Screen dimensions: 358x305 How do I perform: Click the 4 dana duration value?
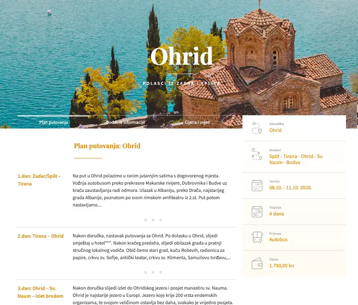click(276, 214)
